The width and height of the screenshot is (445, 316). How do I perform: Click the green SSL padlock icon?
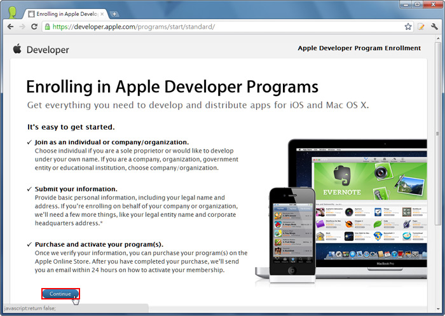48,27
